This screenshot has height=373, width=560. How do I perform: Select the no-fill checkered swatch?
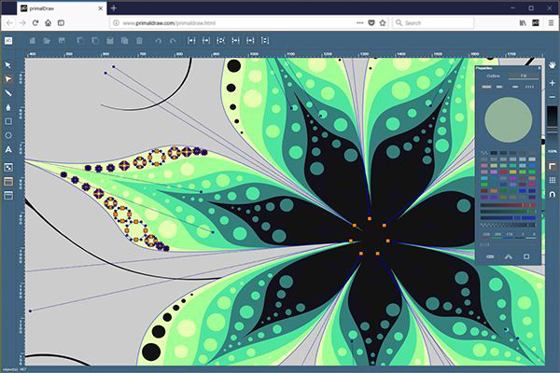pyautogui.click(x=484, y=153)
